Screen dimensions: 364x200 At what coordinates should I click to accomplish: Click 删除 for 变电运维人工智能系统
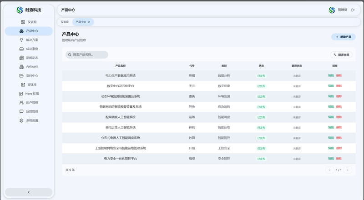tap(339, 127)
